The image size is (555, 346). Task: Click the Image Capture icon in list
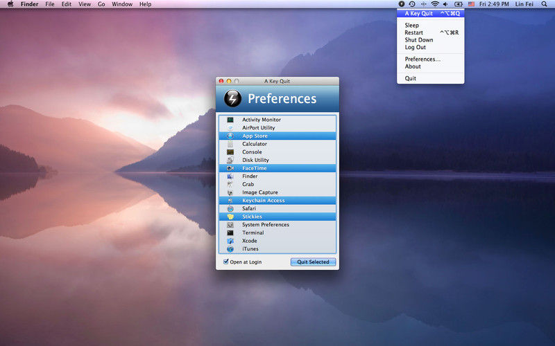tap(230, 192)
